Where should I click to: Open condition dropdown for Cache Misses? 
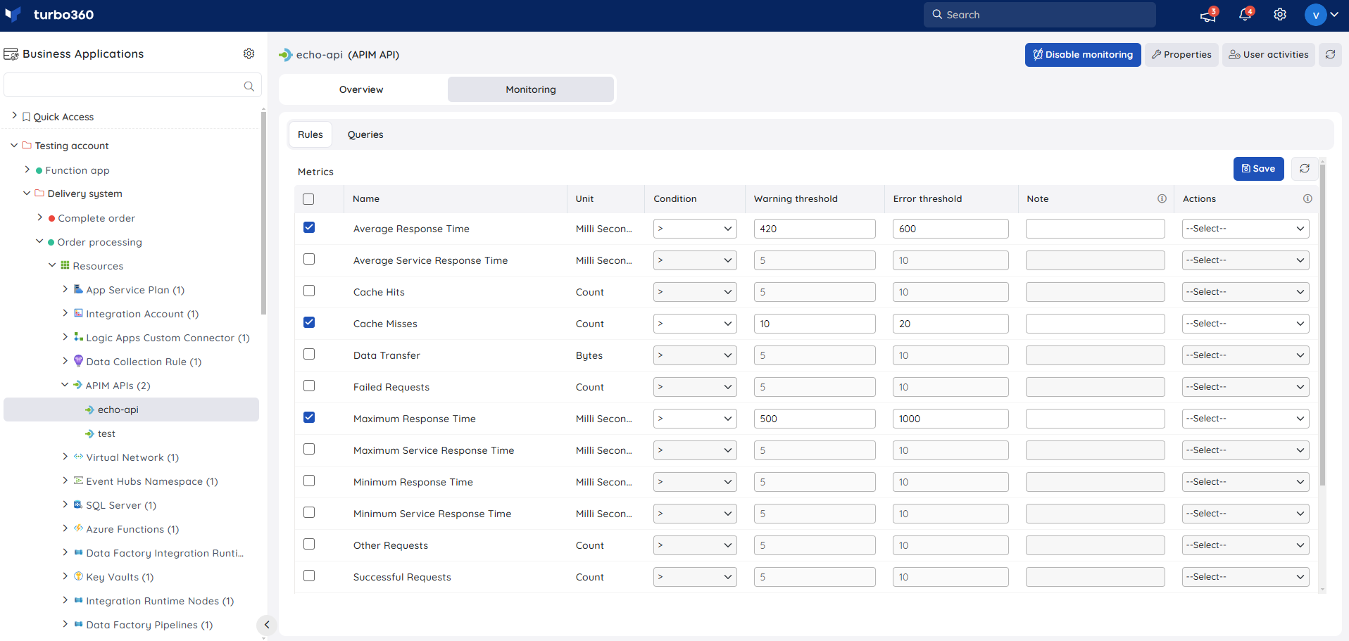click(x=695, y=324)
